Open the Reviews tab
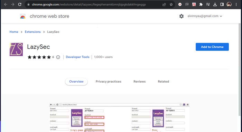Screen dimensions: 242x132 (x=140, y=82)
